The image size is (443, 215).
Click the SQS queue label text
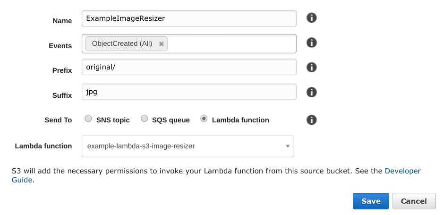coord(170,120)
